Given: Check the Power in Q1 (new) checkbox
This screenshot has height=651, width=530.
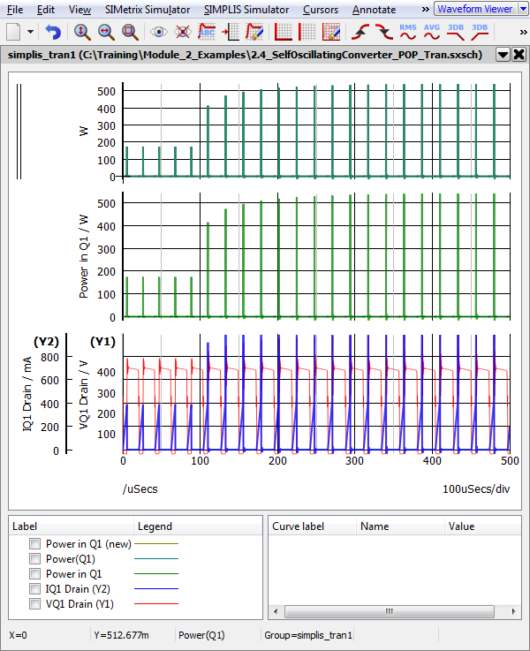Looking at the screenshot, I should 35,544.
